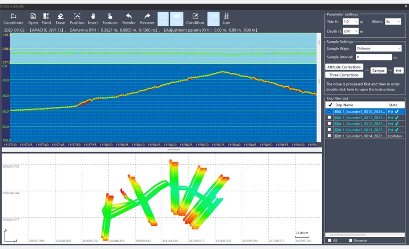This screenshot has height=249, width=409.
Task: Activate the Erase tool
Action: point(60,19)
